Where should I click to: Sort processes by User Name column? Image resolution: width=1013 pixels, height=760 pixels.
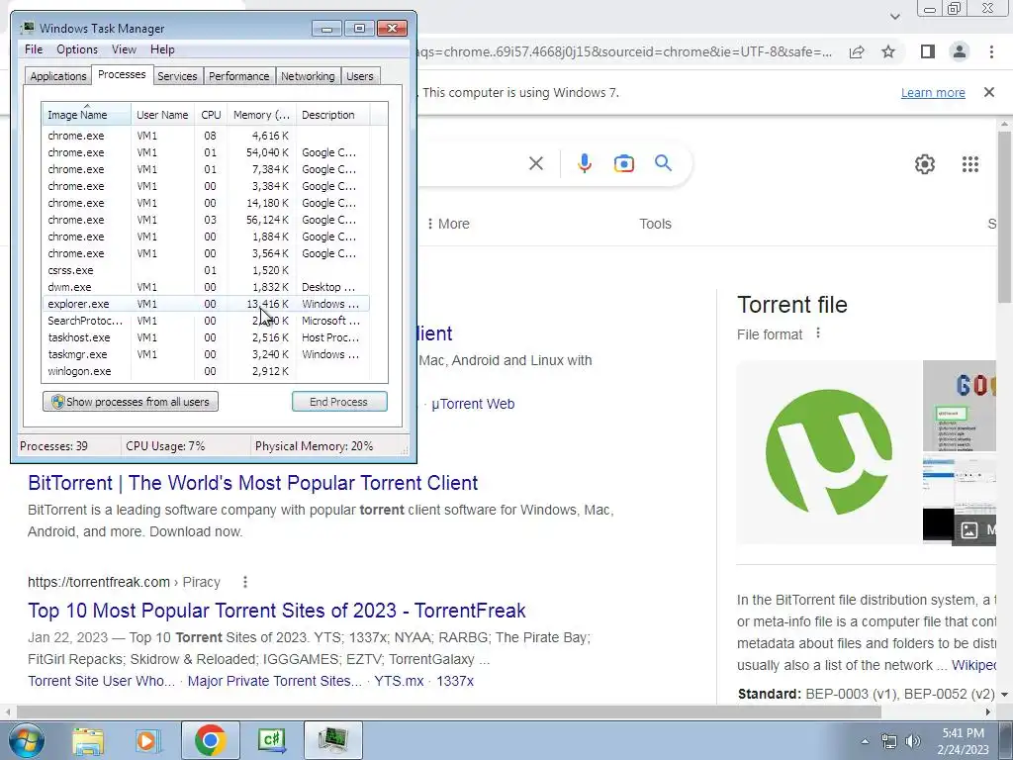point(162,115)
